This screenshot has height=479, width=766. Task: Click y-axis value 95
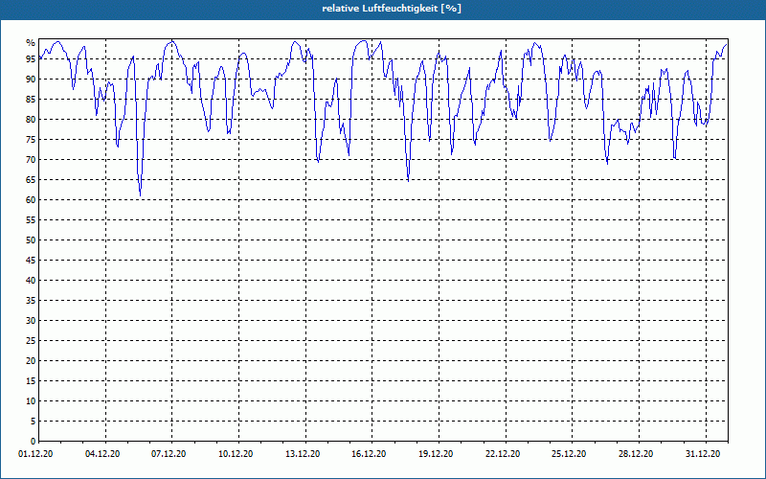tap(31, 59)
